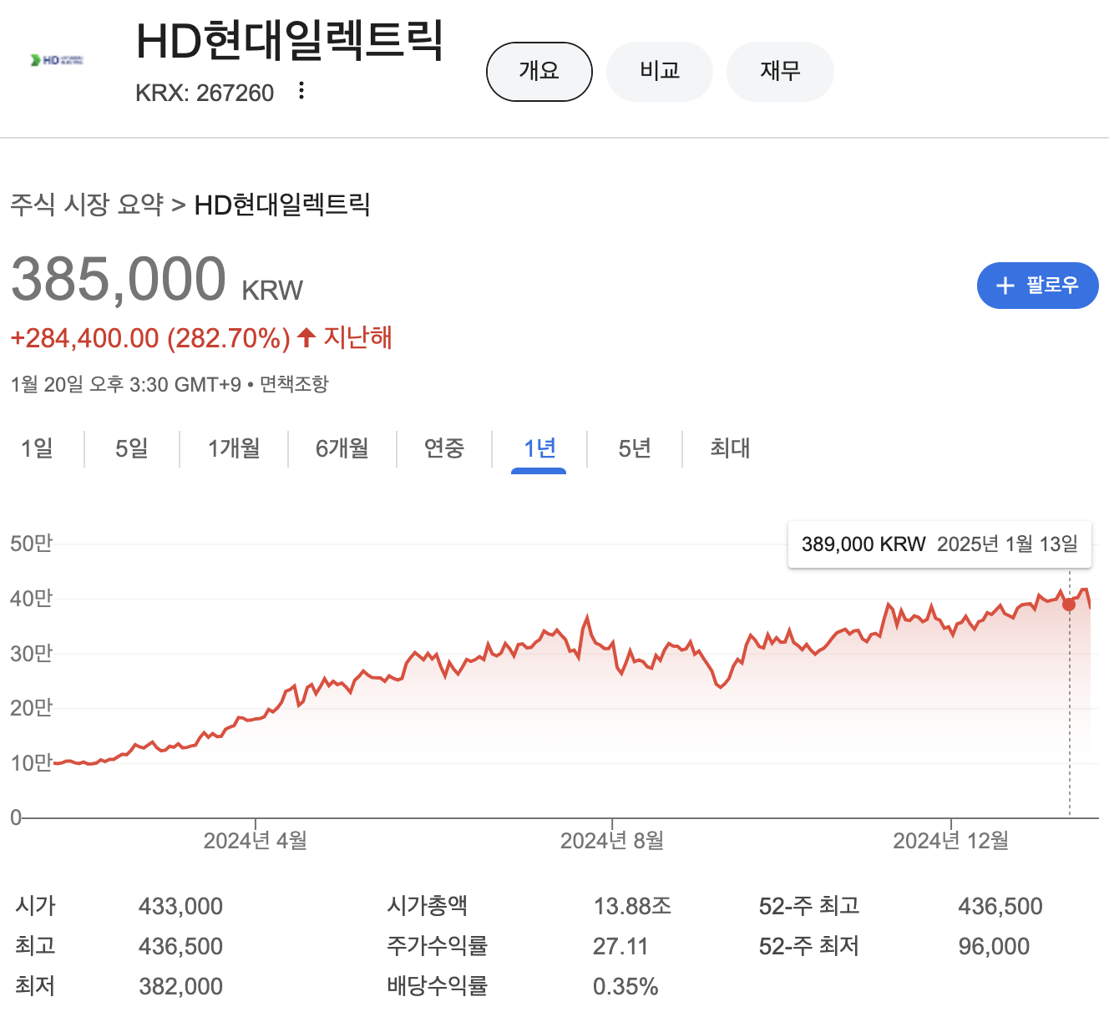Follow the stock with the 팔로우 button
The height and width of the screenshot is (1012, 1109).
[1037, 286]
